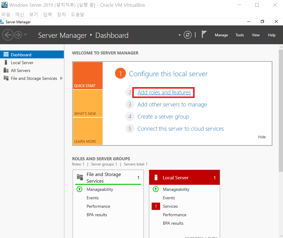The width and height of the screenshot is (283, 238).
Task: Click the Local Server icon in sidebar
Action: pyautogui.click(x=6, y=62)
